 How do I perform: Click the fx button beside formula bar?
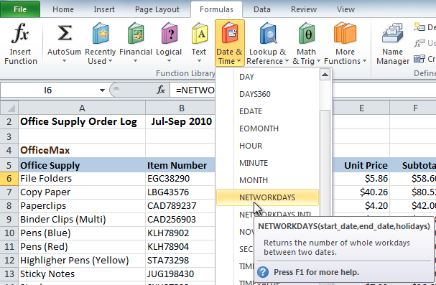[161, 90]
